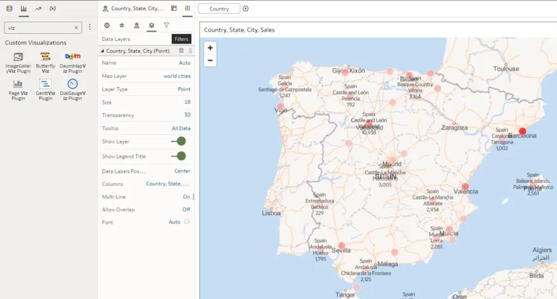Image resolution: width=557 pixels, height=299 pixels.
Task: Toggle the Show Layer switch
Action: [x=178, y=141]
